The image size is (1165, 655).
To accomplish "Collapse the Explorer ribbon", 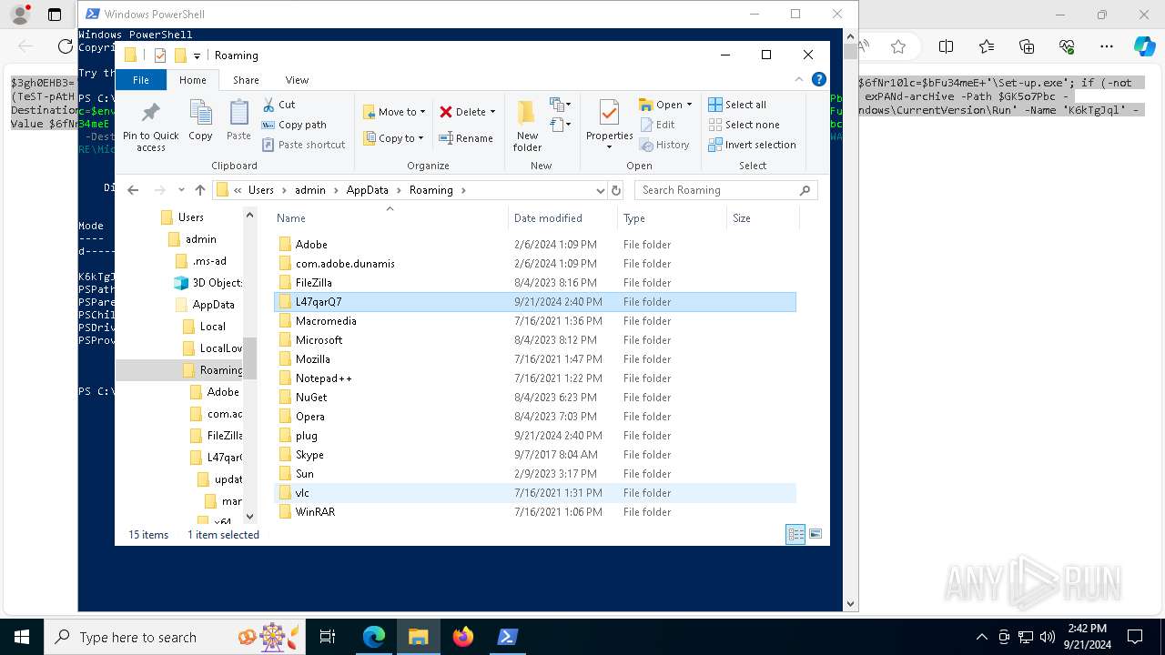I will (798, 79).
